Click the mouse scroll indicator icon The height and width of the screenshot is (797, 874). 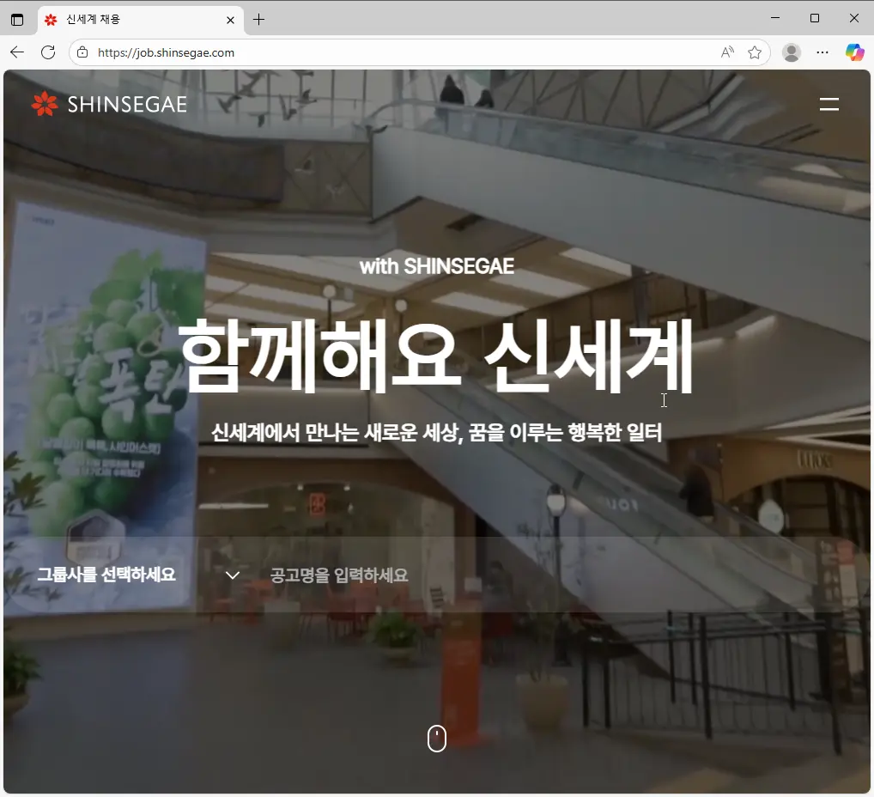(x=437, y=738)
